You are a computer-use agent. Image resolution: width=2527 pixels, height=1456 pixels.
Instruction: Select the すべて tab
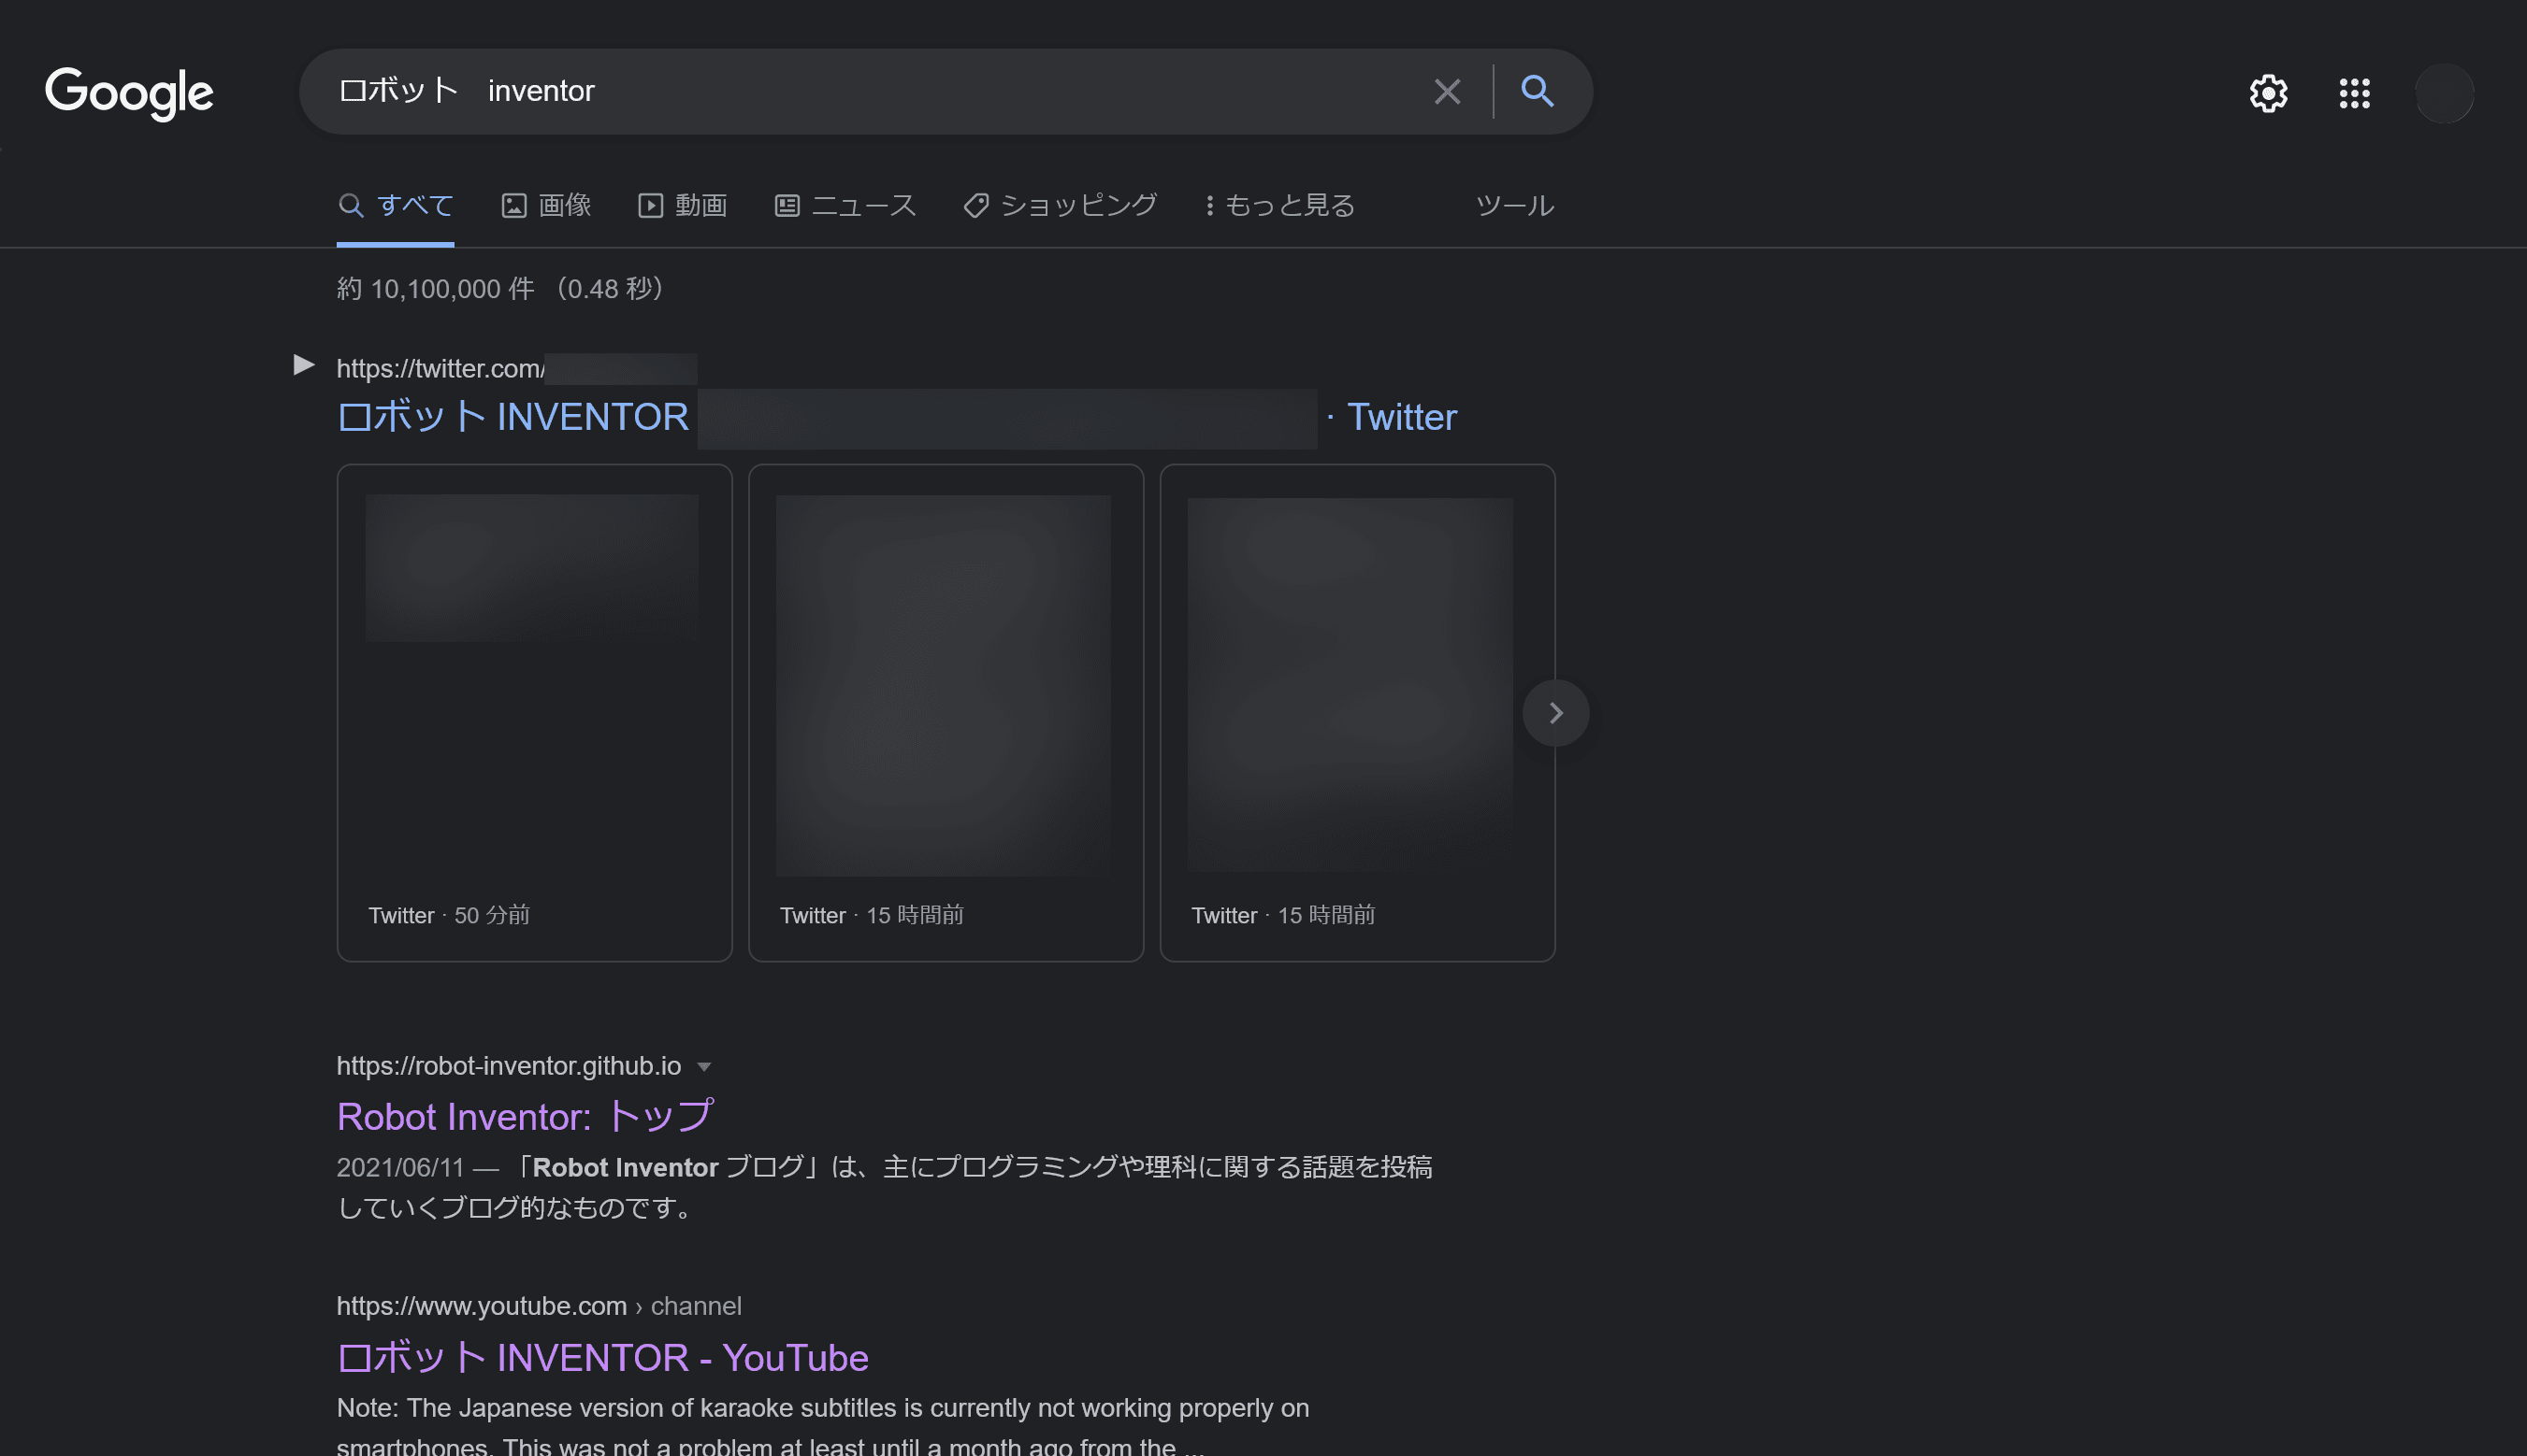pyautogui.click(x=396, y=206)
